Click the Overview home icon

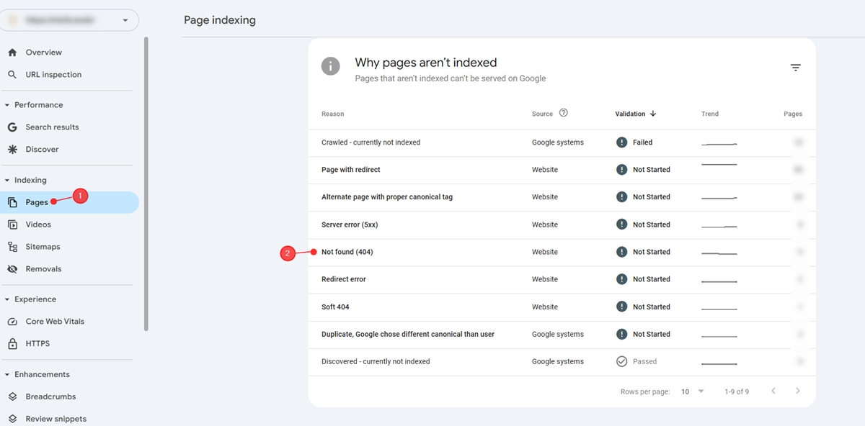coord(12,53)
